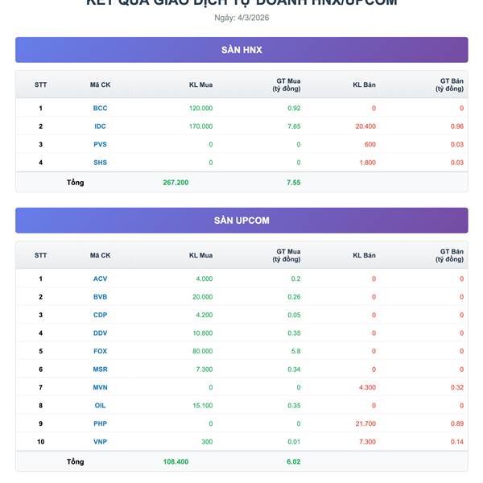Click the IDC ticker link
This screenshot has width=483, height=483.
click(100, 126)
